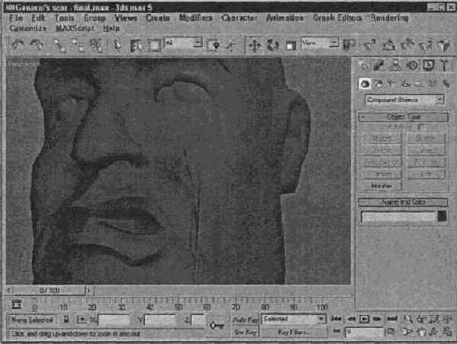This screenshot has height=344, width=457.
Task: Switch to the Modify command panel tab
Action: click(x=378, y=65)
